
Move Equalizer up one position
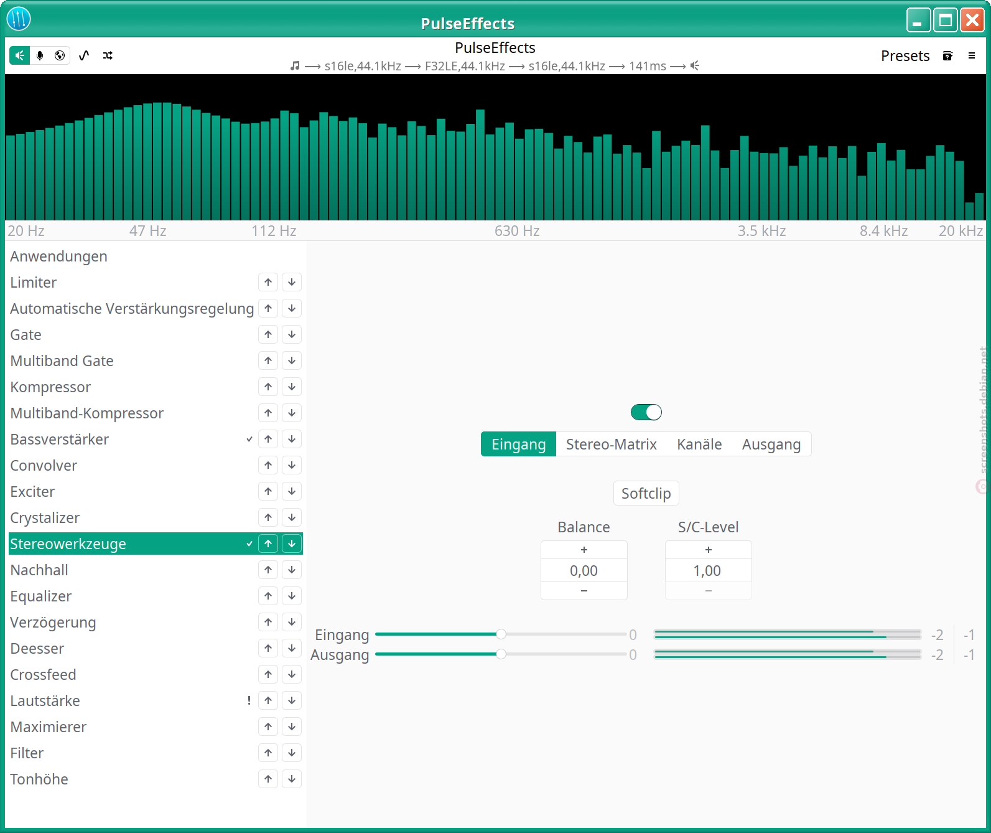(268, 596)
